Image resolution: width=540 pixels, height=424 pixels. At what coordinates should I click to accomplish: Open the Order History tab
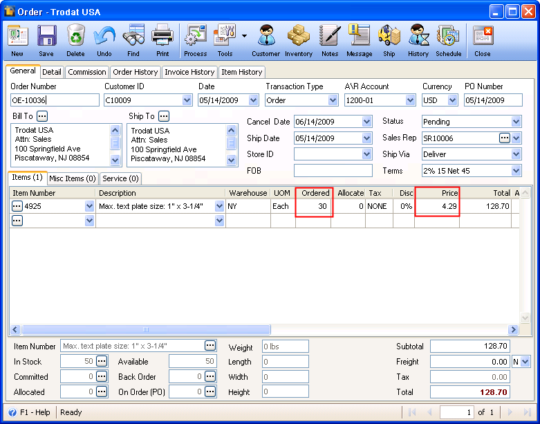coord(136,72)
